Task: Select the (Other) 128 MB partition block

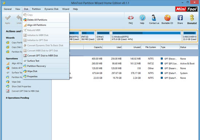Action: pyautogui.click(x=103, y=36)
